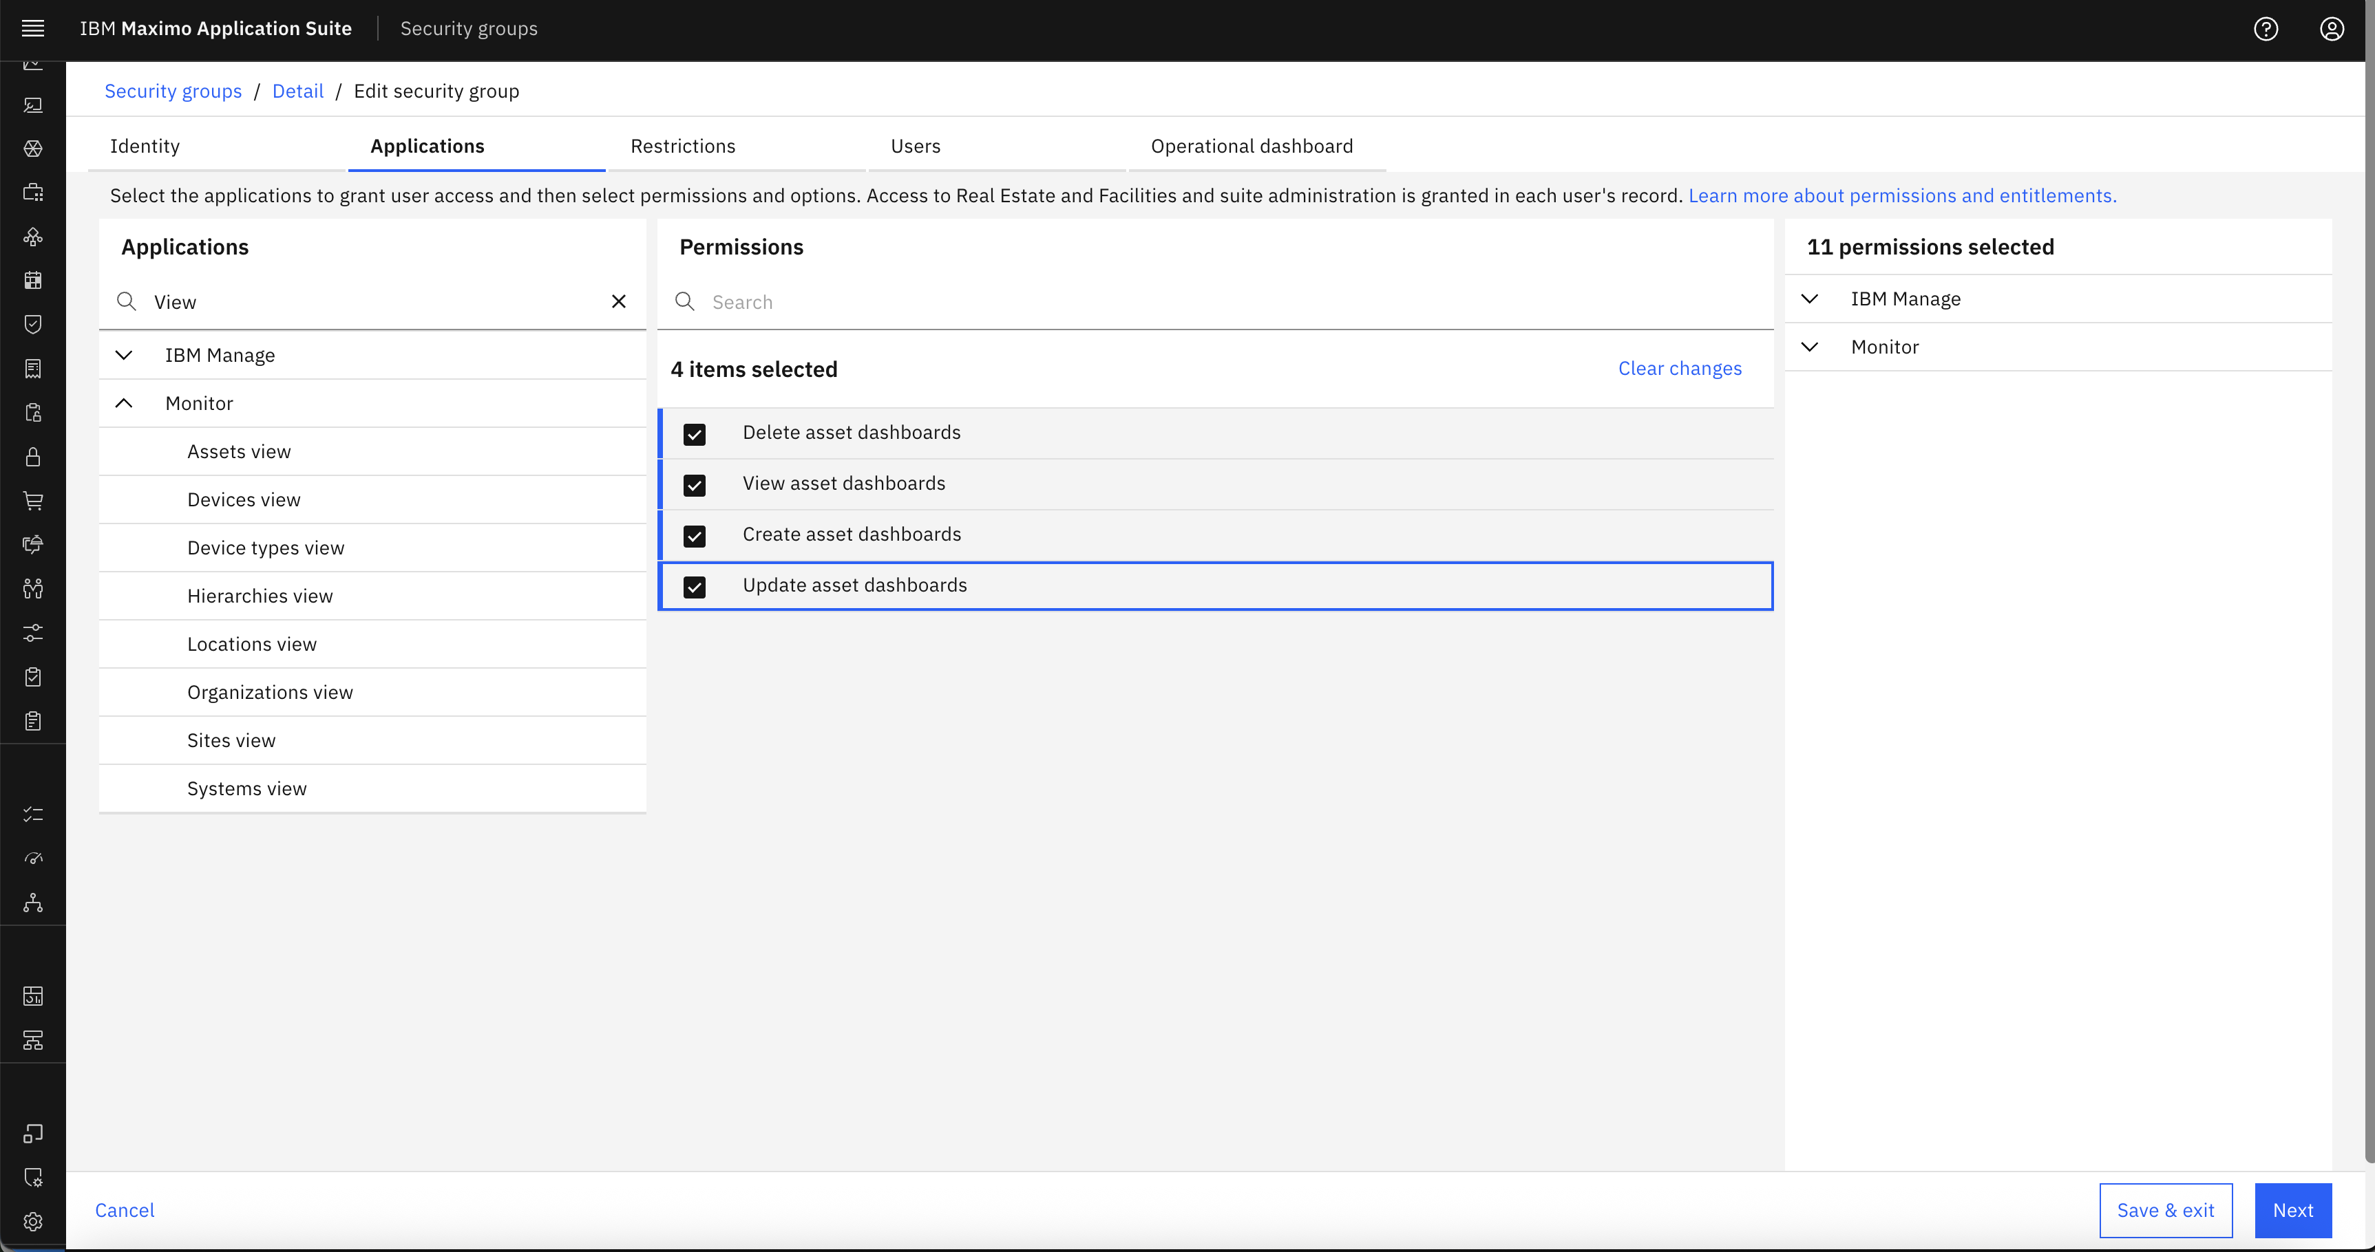
Task: Open the Restrictions tab
Action: 737,147
